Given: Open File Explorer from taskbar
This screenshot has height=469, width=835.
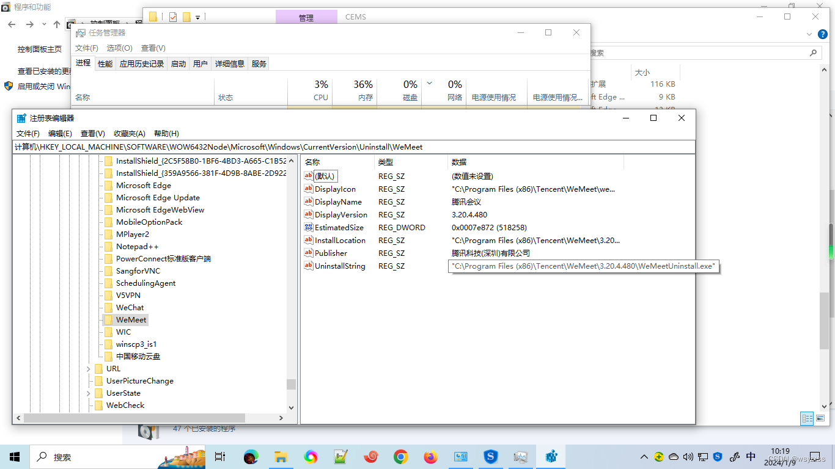Looking at the screenshot, I should coord(281,457).
